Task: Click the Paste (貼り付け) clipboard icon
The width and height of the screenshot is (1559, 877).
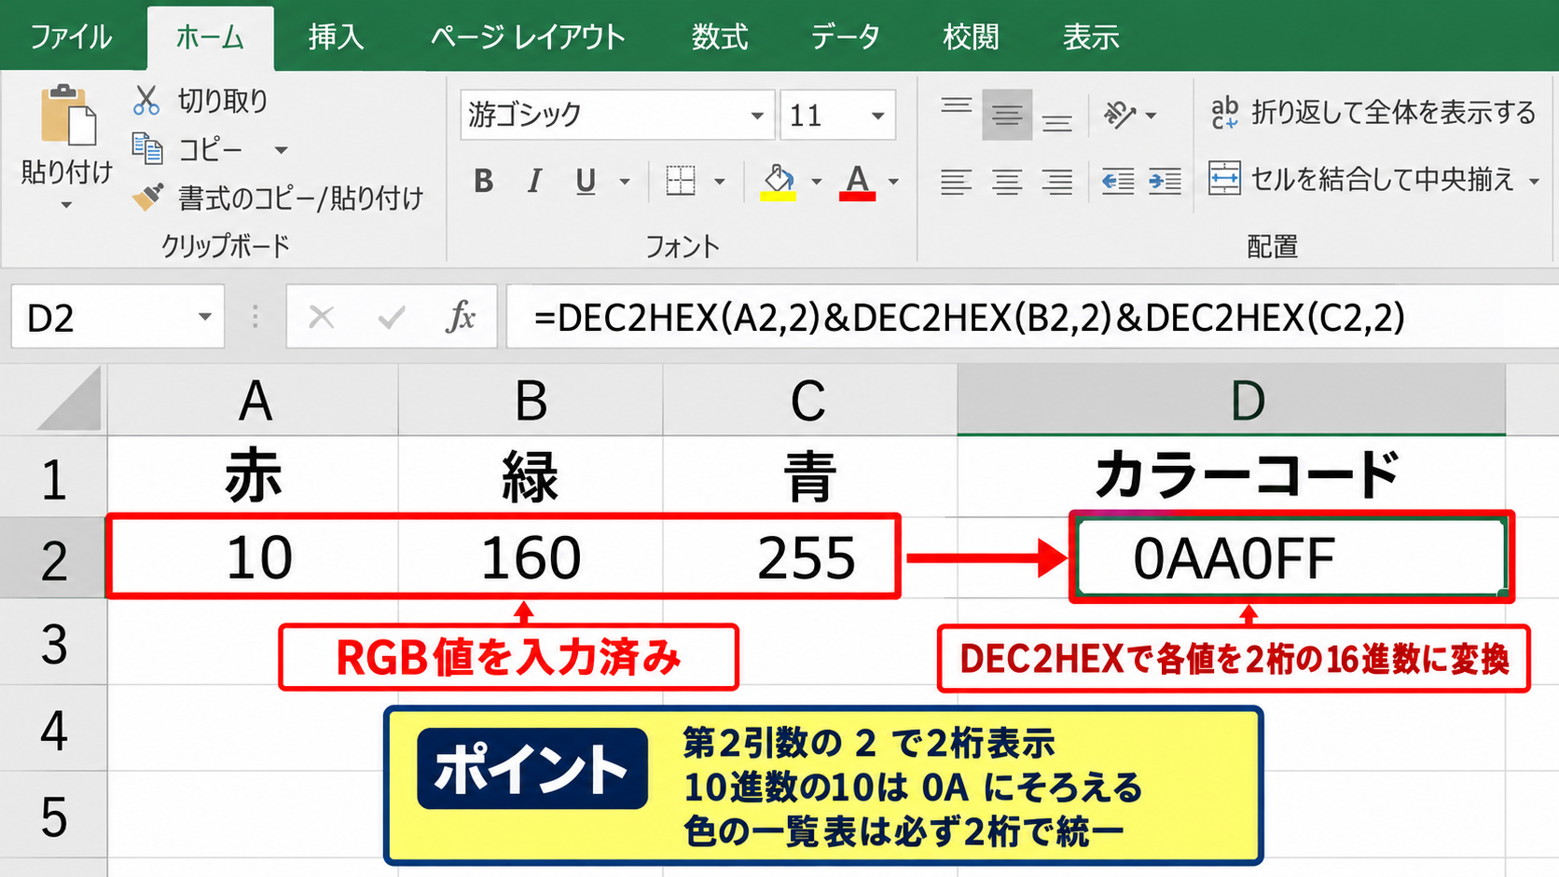Action: tap(67, 116)
